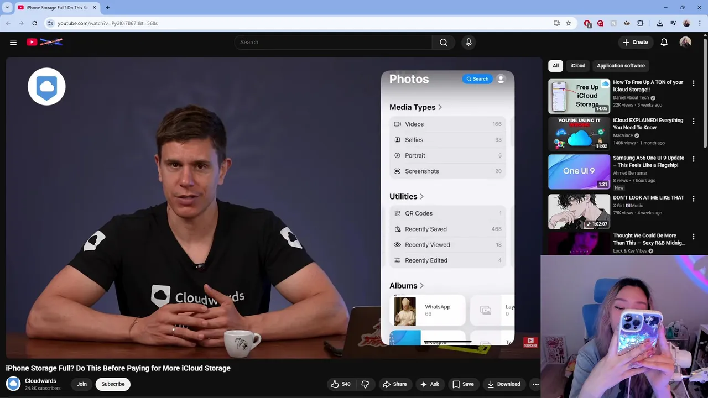Click the 'Daniel About Tech' channel name
The image size is (708, 398).
[631, 97]
